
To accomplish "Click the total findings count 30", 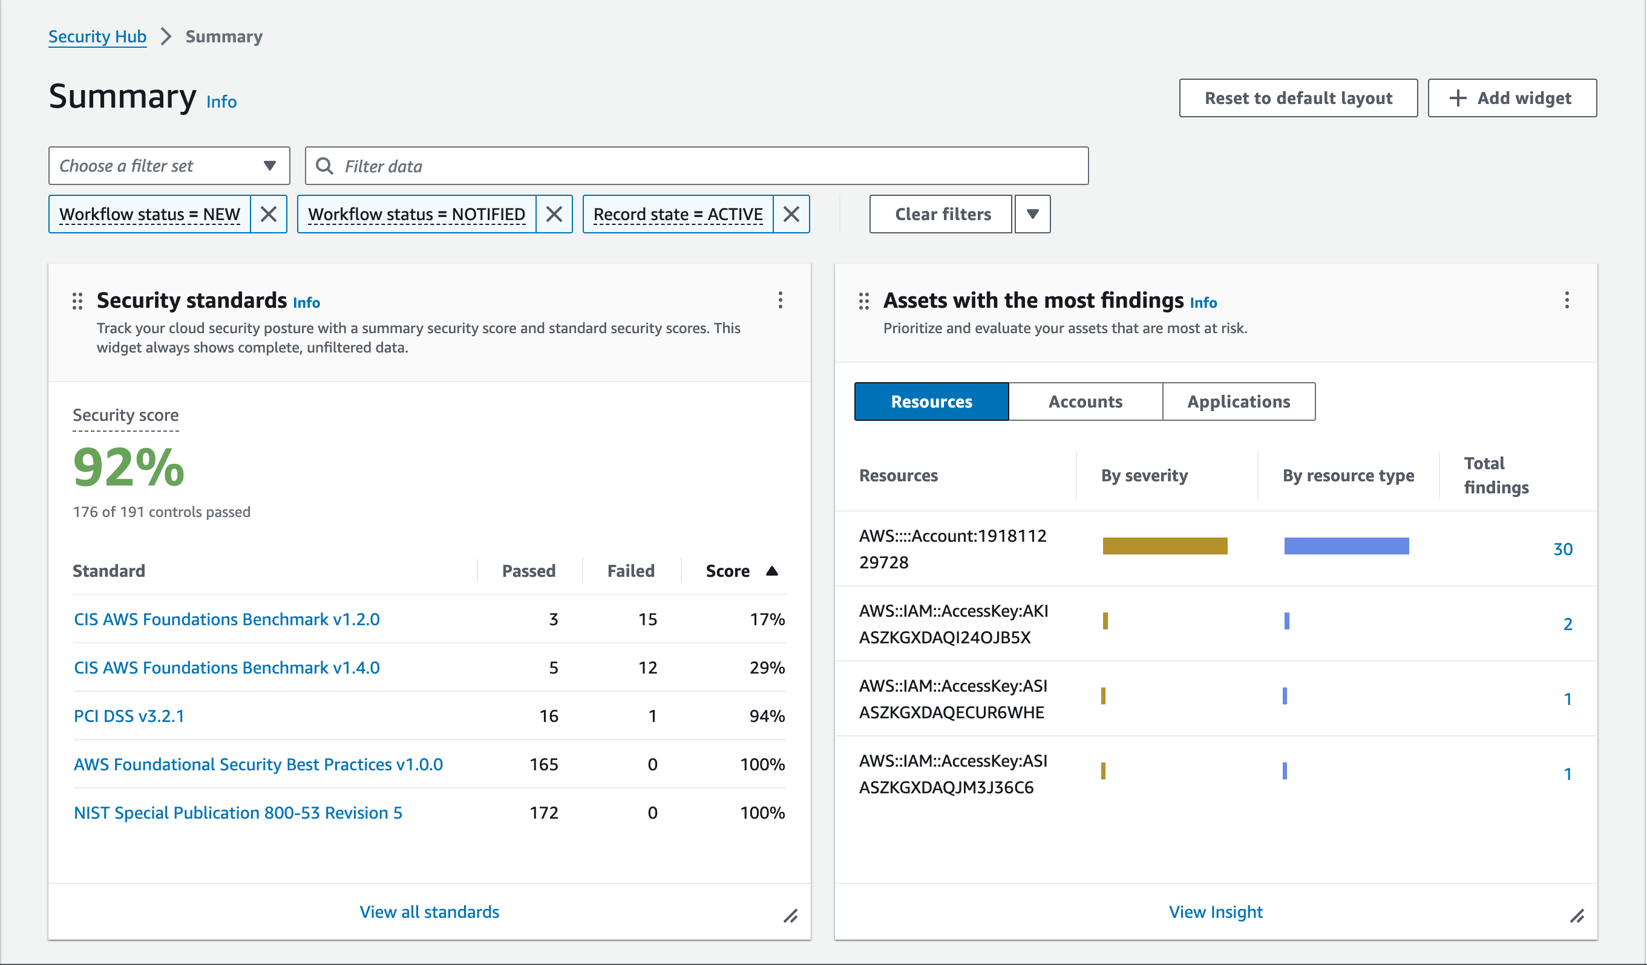I will tap(1563, 548).
